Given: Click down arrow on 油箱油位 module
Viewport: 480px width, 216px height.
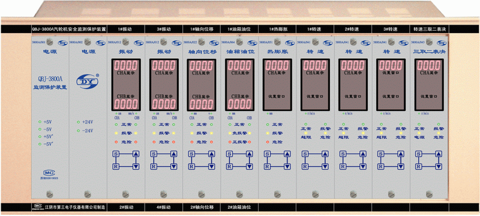Looking at the screenshot, I should click(x=250, y=166).
